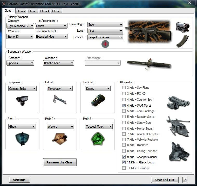Click Save and Exit

165,180
